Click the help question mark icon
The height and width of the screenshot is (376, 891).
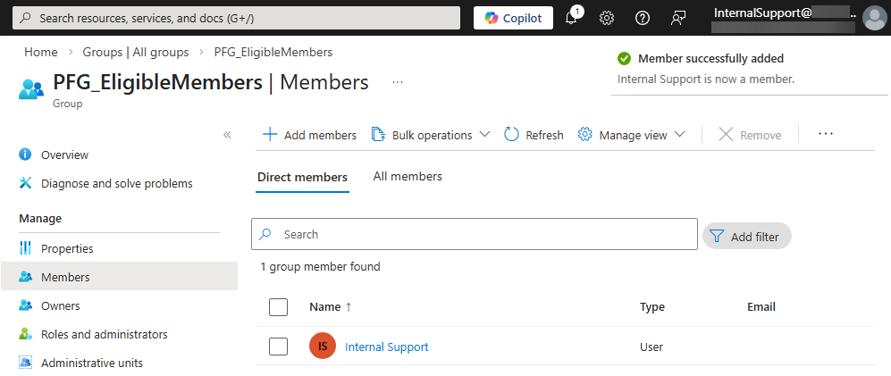(x=643, y=18)
